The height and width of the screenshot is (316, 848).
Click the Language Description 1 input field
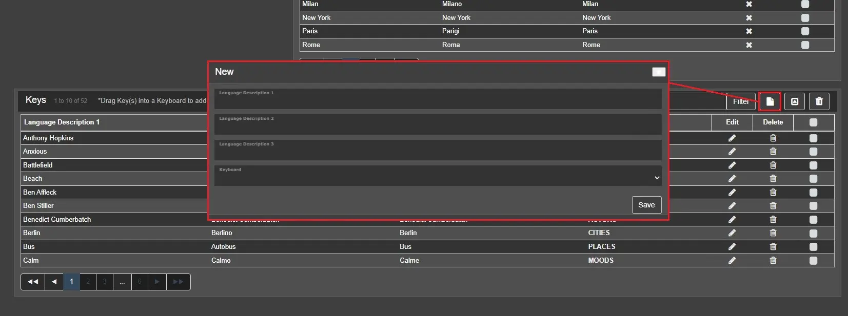pos(438,100)
